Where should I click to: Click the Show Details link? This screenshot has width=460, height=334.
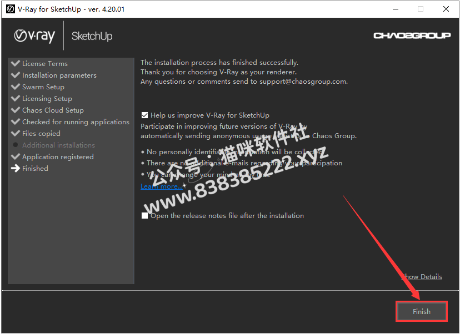click(422, 277)
